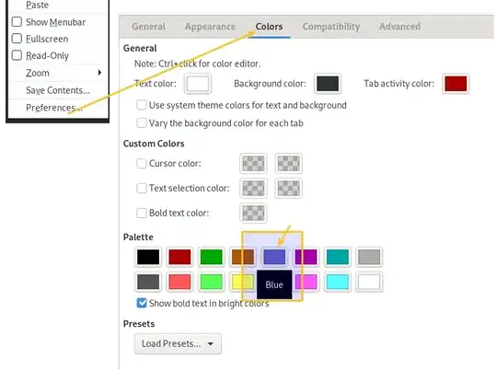Enable the Cursor color checkbox
This screenshot has height=371, width=497.
pyautogui.click(x=142, y=164)
